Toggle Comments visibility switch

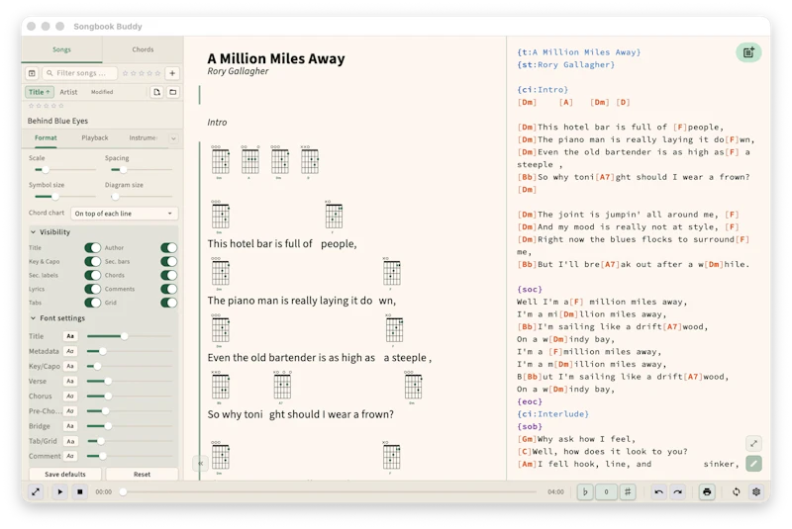click(168, 289)
